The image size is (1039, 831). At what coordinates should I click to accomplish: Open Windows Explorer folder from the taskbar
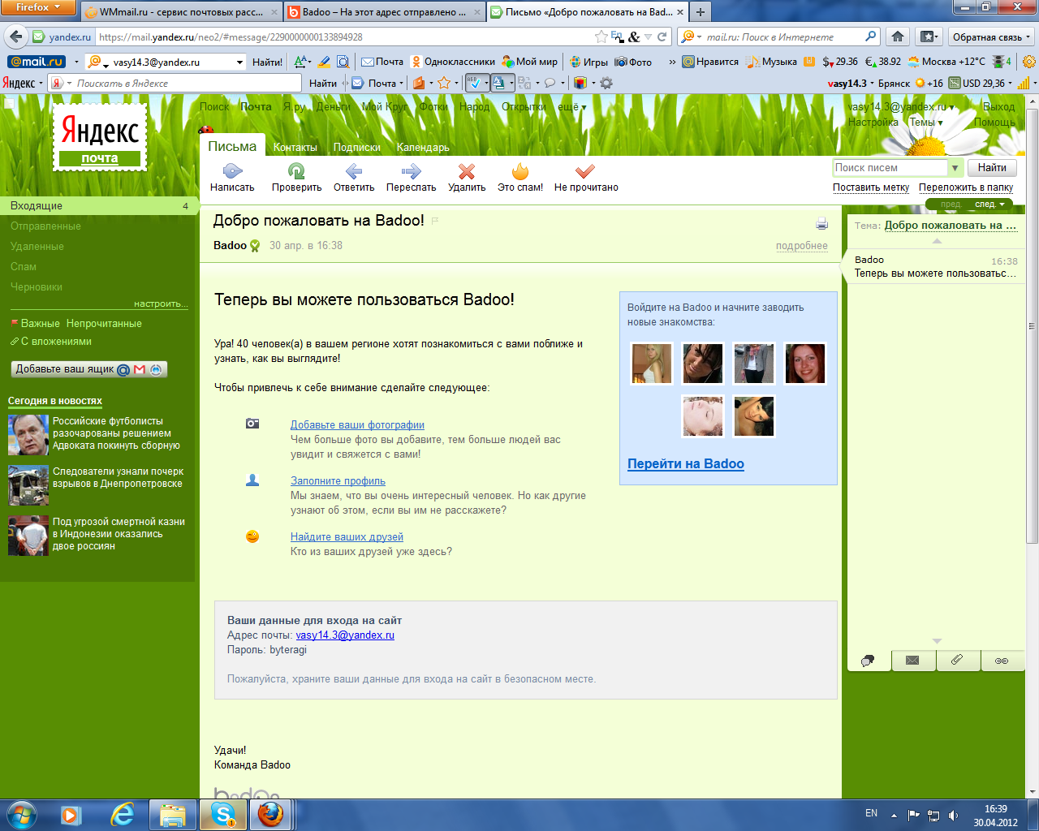tap(172, 814)
